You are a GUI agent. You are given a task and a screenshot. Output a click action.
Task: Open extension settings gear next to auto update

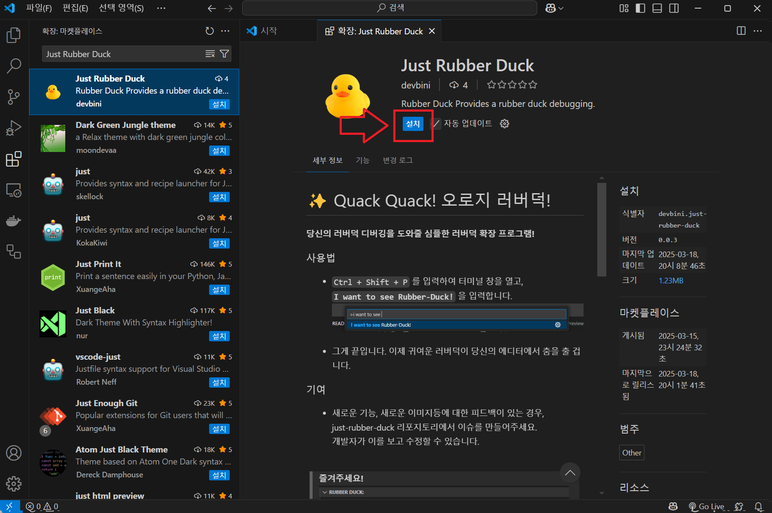coord(505,124)
